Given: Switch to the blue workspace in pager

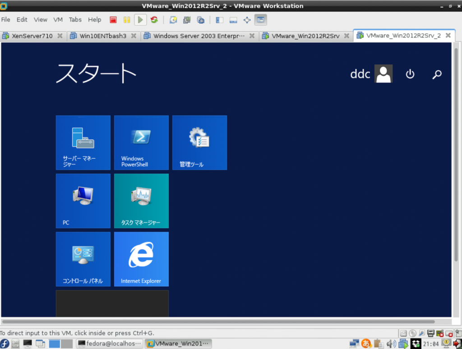Looking at the screenshot, I should (55, 344).
